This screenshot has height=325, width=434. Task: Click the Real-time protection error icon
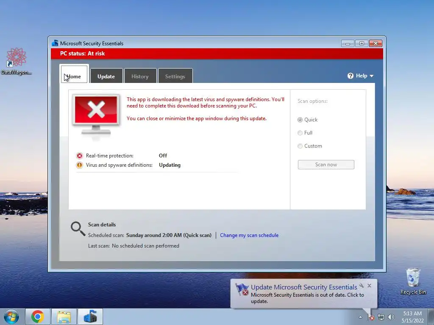pyautogui.click(x=79, y=156)
